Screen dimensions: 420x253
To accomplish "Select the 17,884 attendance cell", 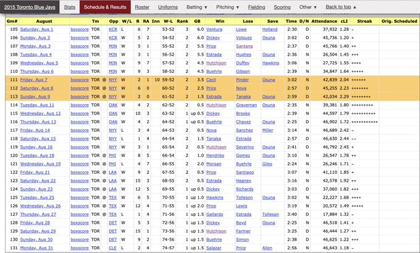I will click(330, 215).
